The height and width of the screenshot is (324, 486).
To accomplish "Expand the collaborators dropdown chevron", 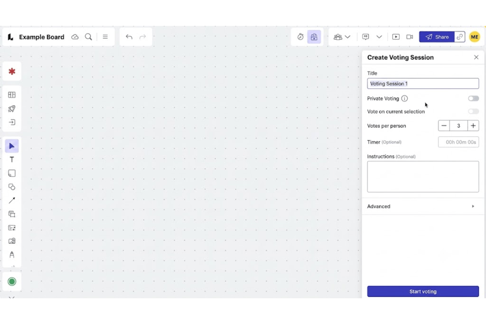I will [x=347, y=37].
